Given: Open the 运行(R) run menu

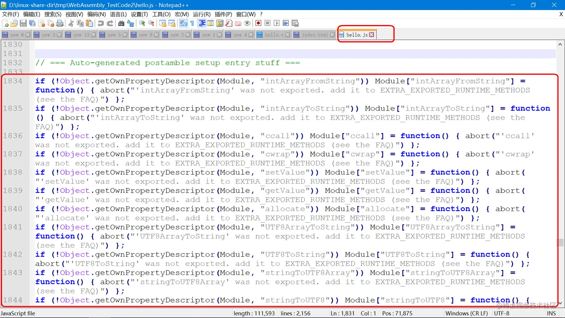Looking at the screenshot, I should 202,14.
